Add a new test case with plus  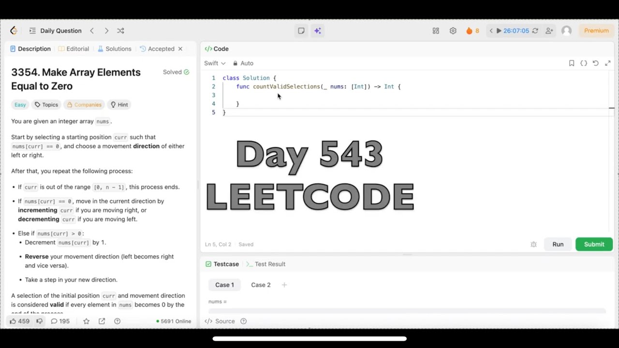point(284,285)
